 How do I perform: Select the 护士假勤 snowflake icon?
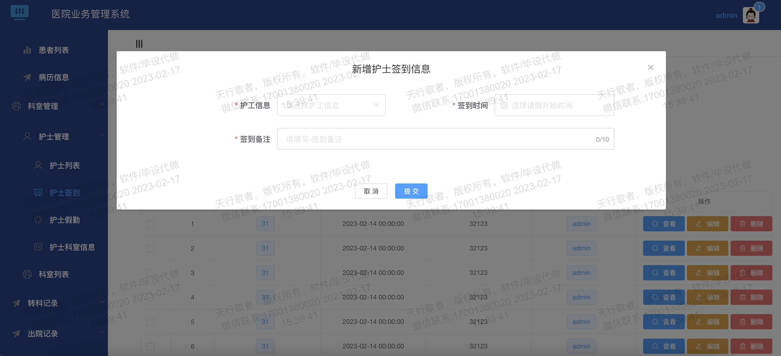(38, 220)
